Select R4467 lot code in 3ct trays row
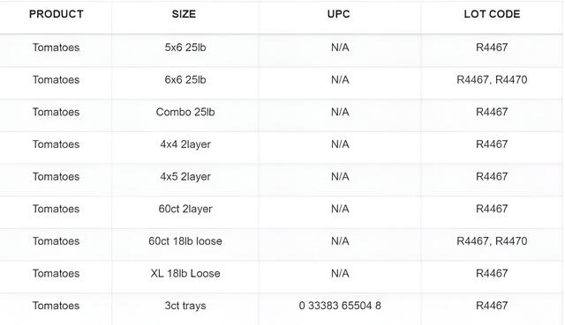This screenshot has width=565, height=325. (492, 306)
